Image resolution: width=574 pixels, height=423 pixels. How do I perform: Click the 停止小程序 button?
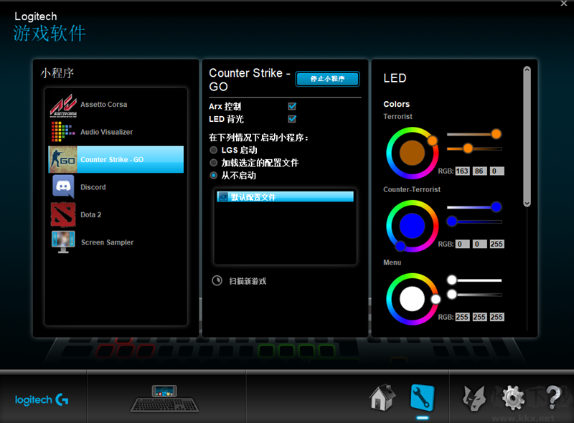(x=327, y=80)
